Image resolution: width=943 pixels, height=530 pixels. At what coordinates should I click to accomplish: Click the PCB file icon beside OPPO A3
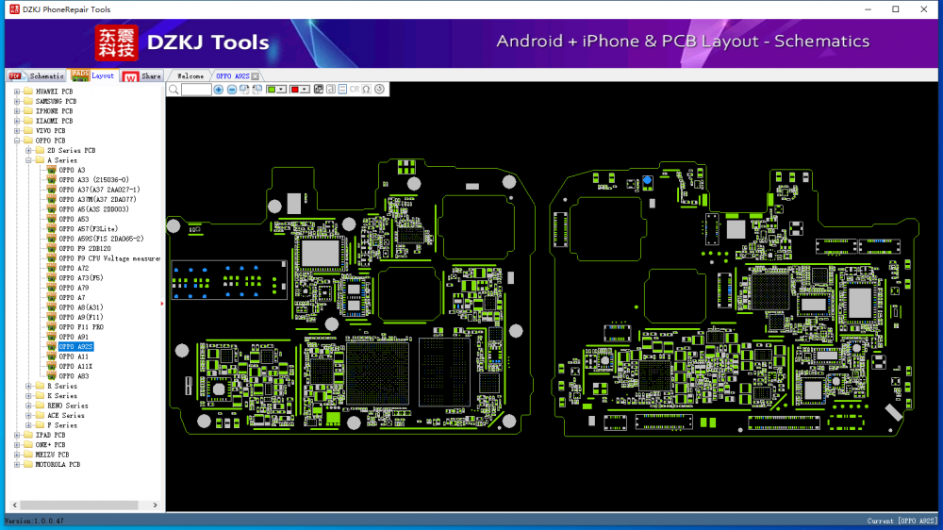click(52, 171)
